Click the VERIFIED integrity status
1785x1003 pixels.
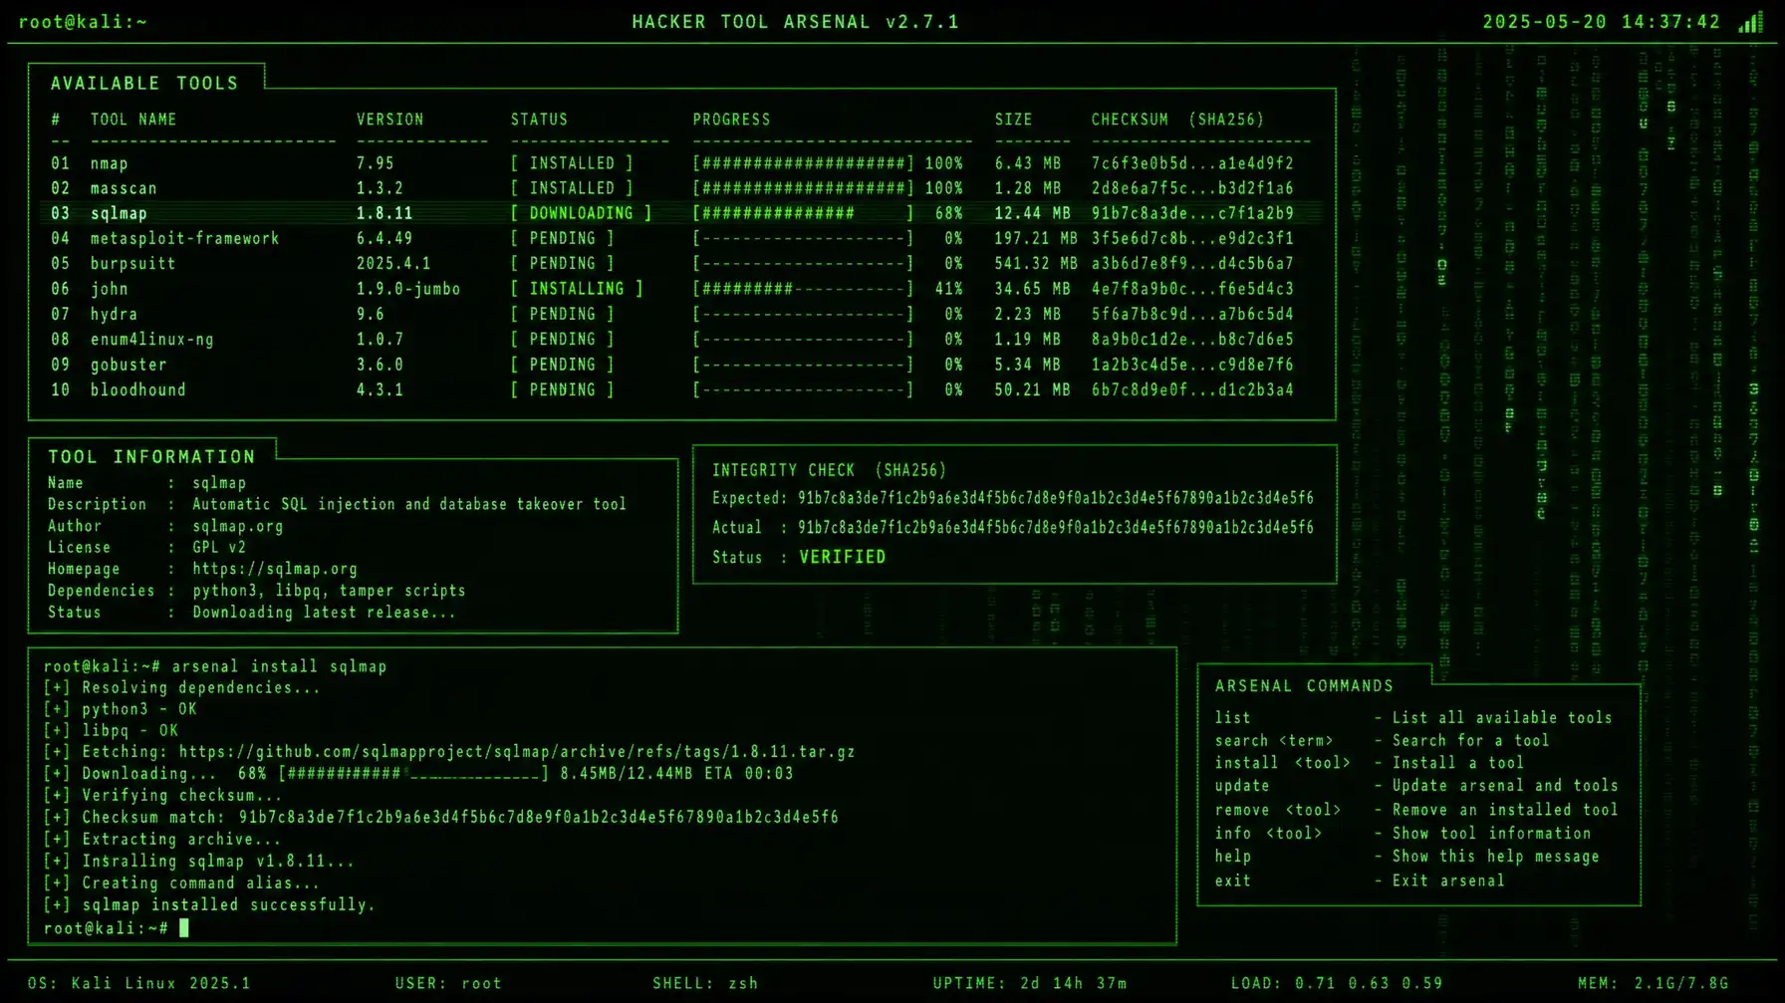[843, 558]
